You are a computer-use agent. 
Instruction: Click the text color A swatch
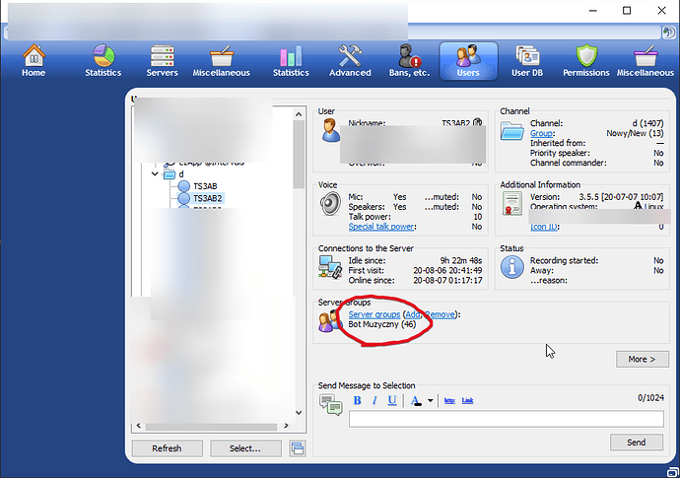[416, 400]
